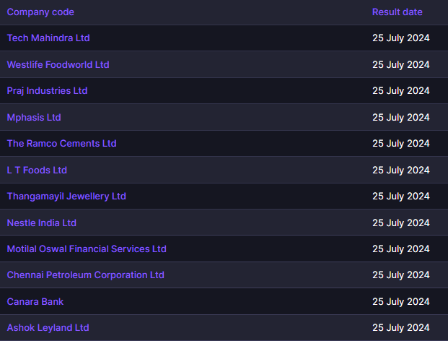Select the result date in Westlife Foodworld row
This screenshot has height=341, width=448.
click(401, 64)
